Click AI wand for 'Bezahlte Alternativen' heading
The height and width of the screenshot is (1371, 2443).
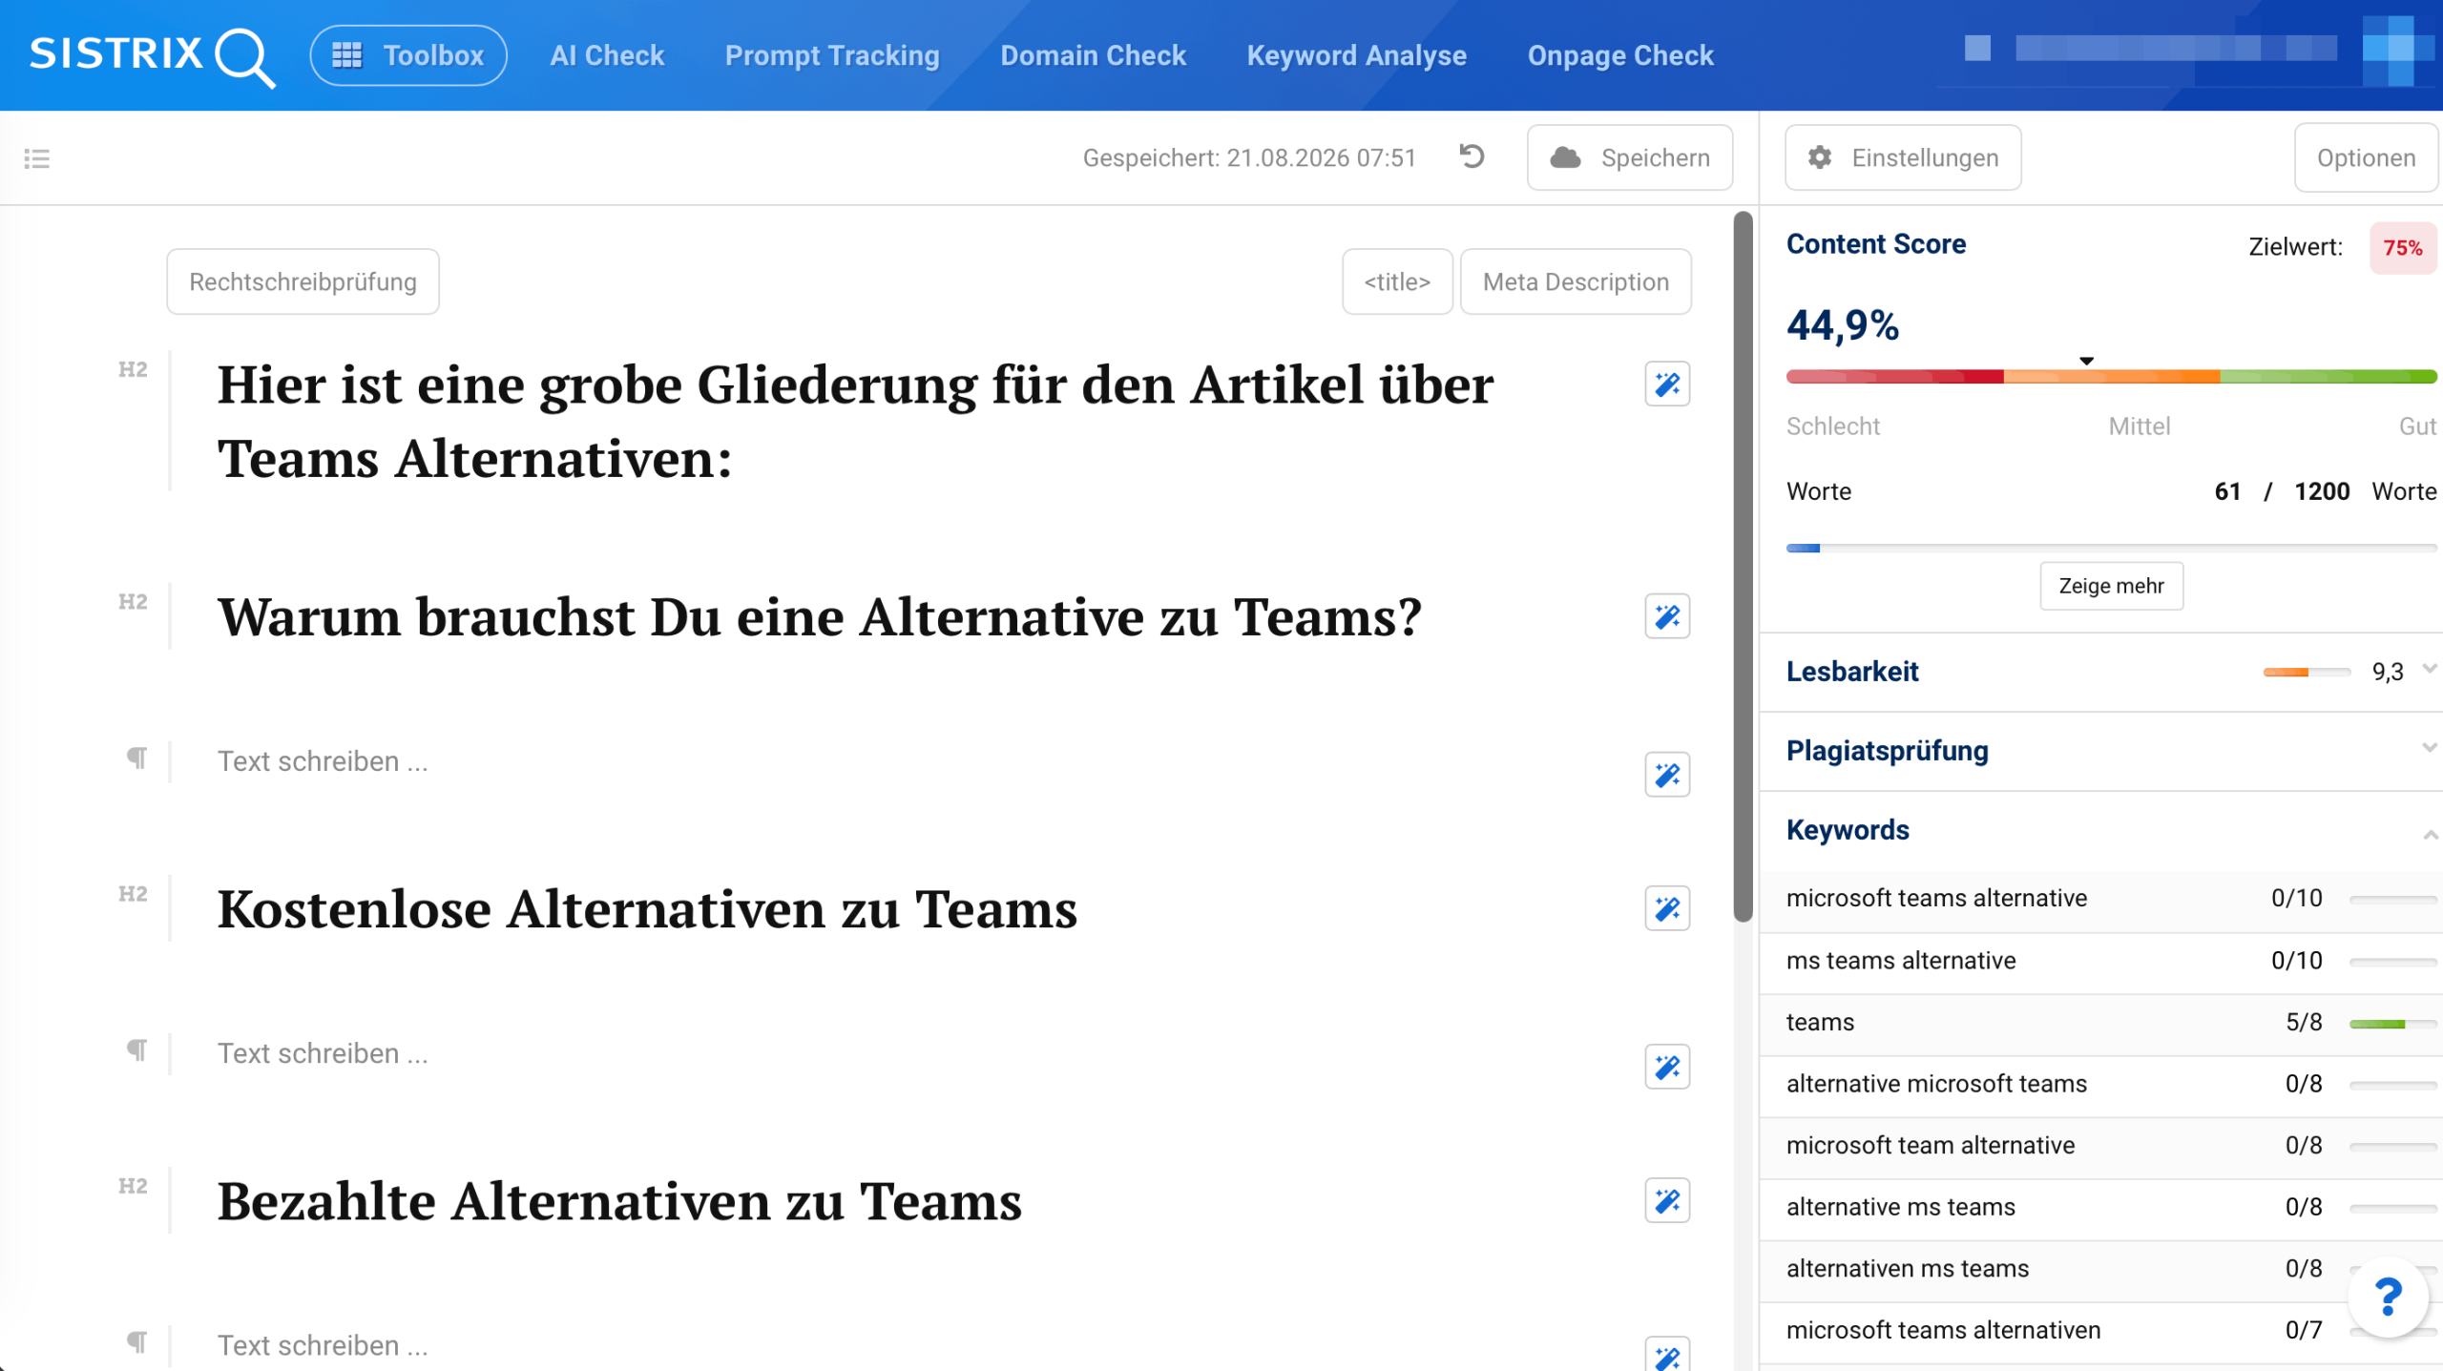click(1667, 1200)
